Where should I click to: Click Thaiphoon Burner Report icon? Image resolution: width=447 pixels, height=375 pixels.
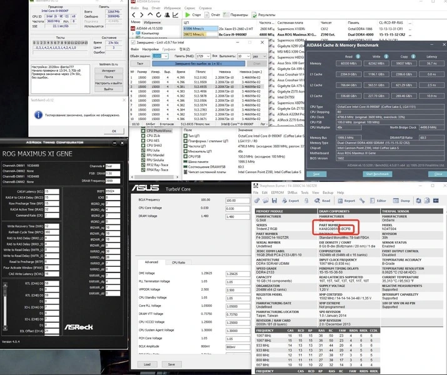pos(346,201)
